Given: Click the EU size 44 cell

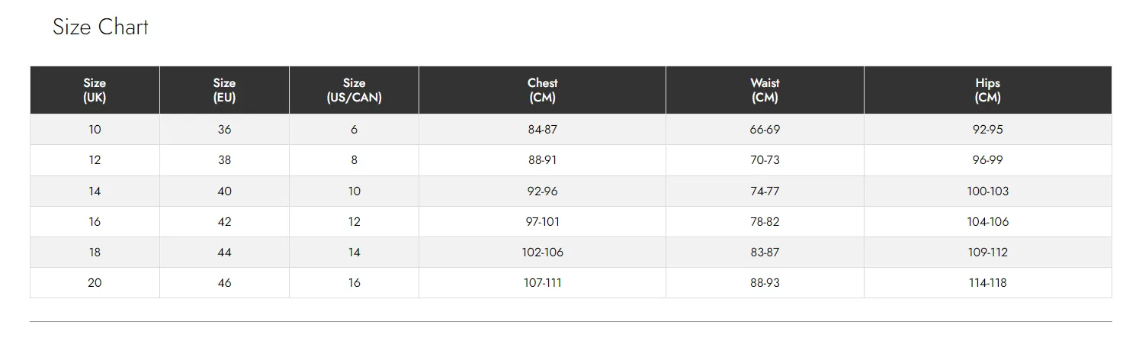Looking at the screenshot, I should click(x=224, y=252).
